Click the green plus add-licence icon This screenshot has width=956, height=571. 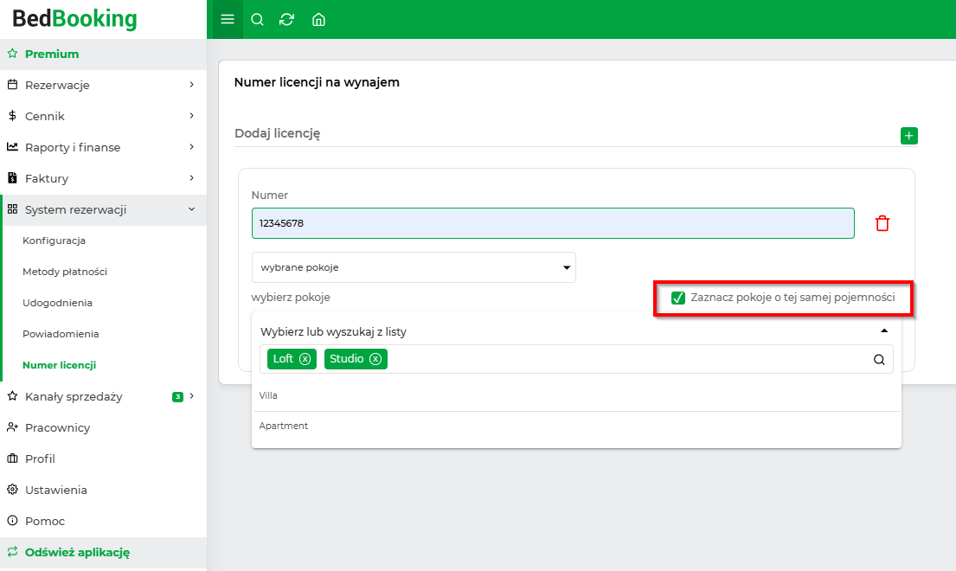908,135
